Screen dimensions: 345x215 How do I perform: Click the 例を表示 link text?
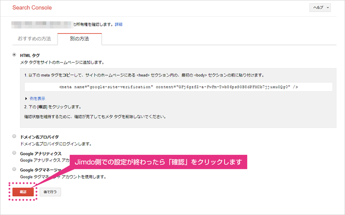(x=37, y=99)
